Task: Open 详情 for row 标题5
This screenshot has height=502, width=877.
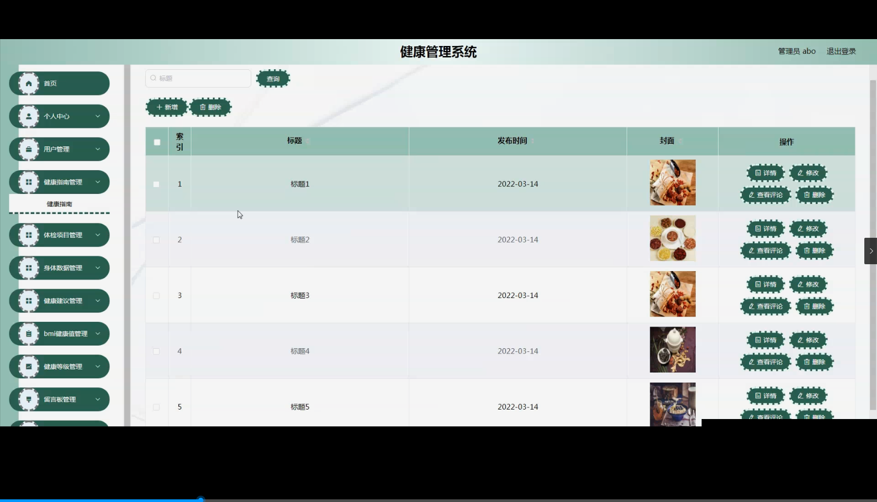Action: click(x=766, y=396)
